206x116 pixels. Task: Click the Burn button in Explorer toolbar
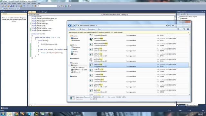[99, 29]
